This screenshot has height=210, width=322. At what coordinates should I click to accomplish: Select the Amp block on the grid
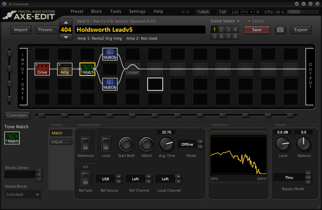[65, 69]
